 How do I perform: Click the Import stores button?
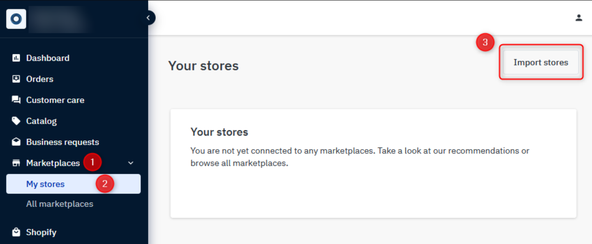541,62
